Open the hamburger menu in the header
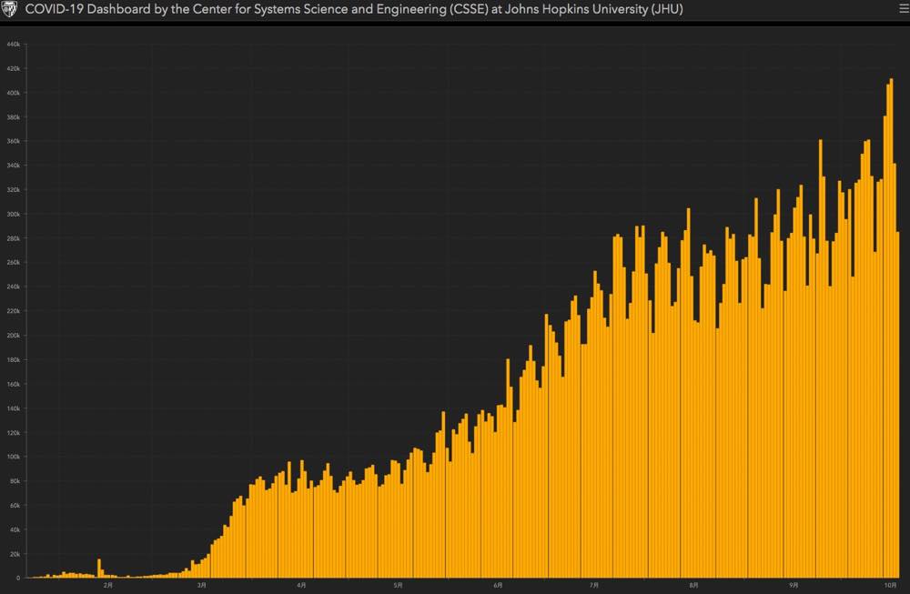Screen dimensions: 910x594 (x=904, y=9)
